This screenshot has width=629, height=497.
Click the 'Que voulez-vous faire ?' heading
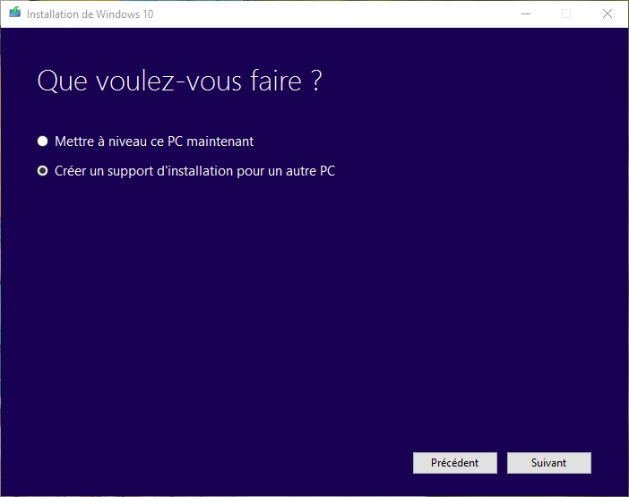click(180, 81)
